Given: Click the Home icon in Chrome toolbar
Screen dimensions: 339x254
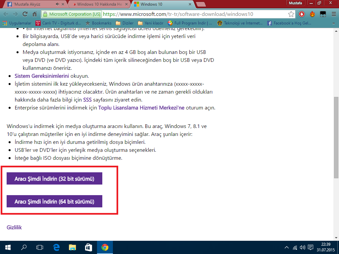Looking at the screenshot, I should pos(34,14).
